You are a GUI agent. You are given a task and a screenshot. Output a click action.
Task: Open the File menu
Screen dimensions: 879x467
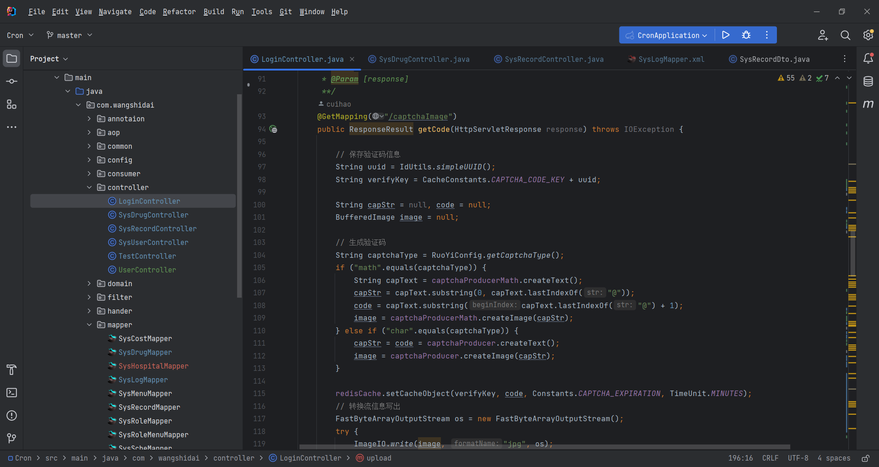point(37,11)
